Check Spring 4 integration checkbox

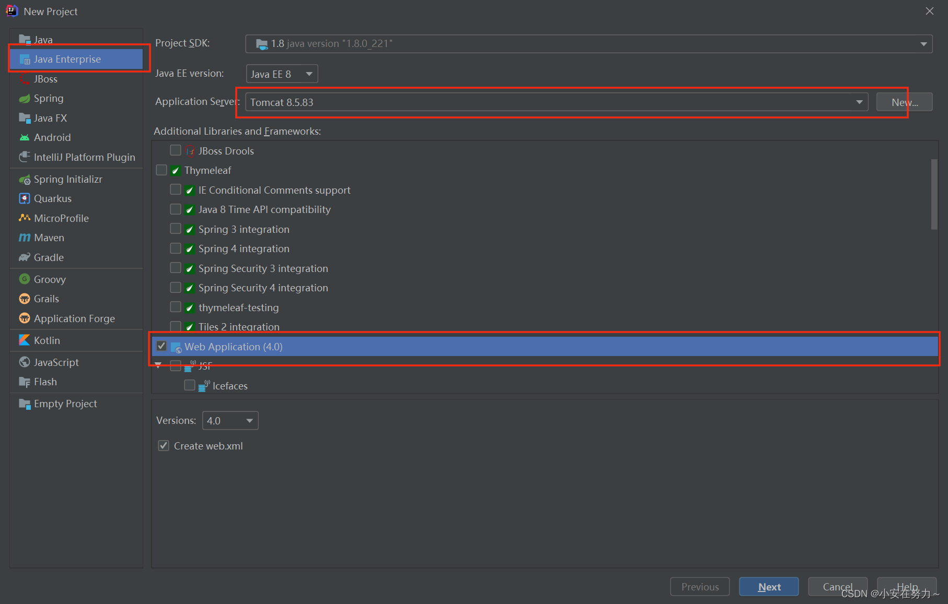pyautogui.click(x=176, y=248)
